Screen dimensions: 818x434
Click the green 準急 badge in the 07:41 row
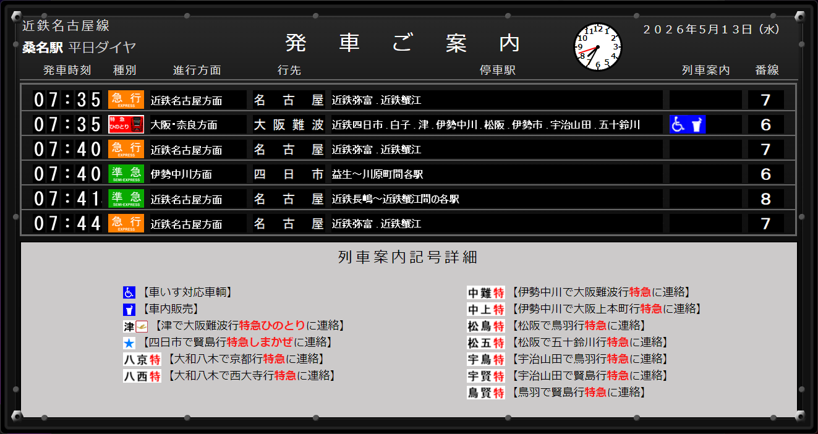click(x=126, y=198)
